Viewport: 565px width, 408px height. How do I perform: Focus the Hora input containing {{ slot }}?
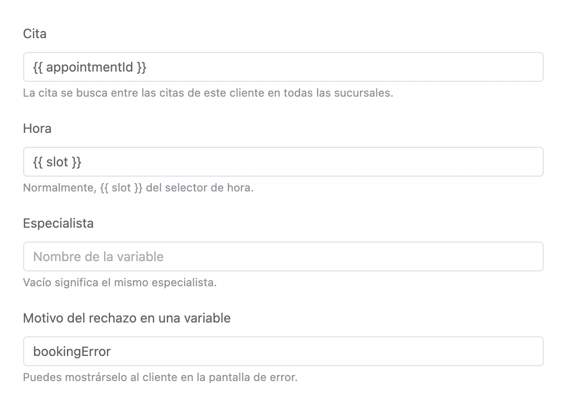pyautogui.click(x=283, y=162)
